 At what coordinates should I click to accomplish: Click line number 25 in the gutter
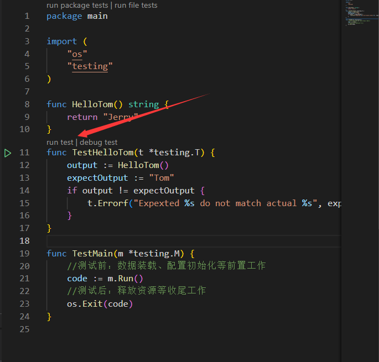[24, 329]
